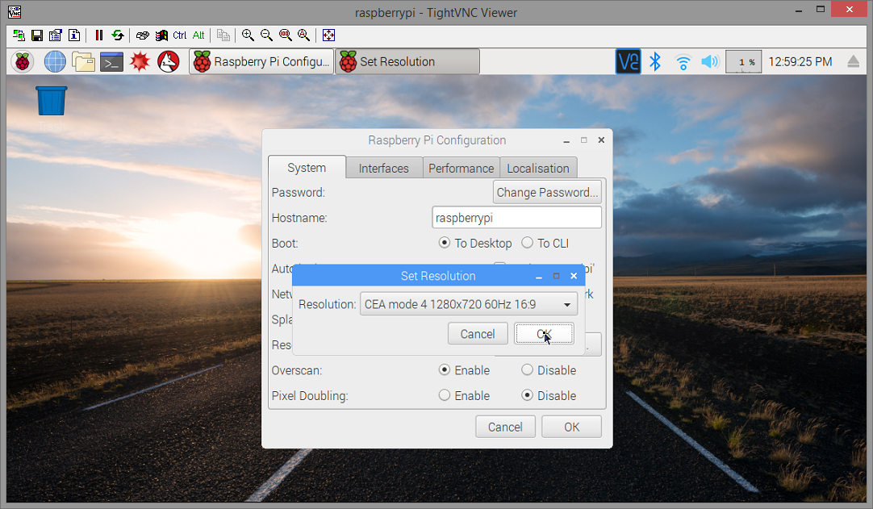Select Pixel Doubling Disable radio button

coord(527,395)
